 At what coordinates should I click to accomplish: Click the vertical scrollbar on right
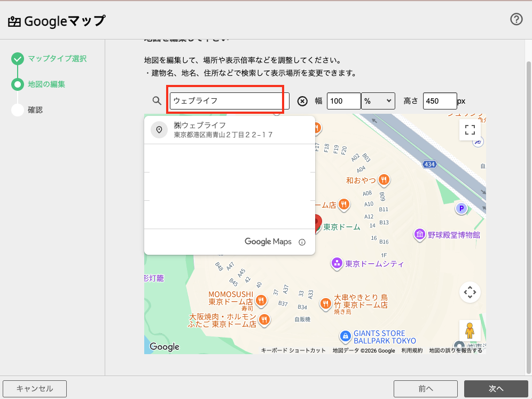click(x=529, y=217)
